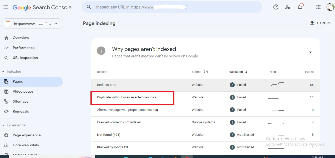Viewport: 335px width, 158px height.
Task: Open Video pages report
Action: tap(31, 92)
